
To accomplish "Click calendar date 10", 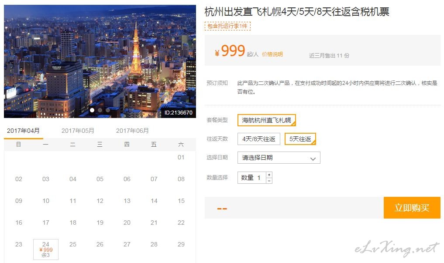I will (46, 201).
